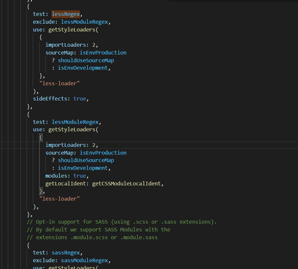Click the sassModuleRegex identifier
Image resolution: width=298 pixels, height=269 pixels.
point(84,261)
